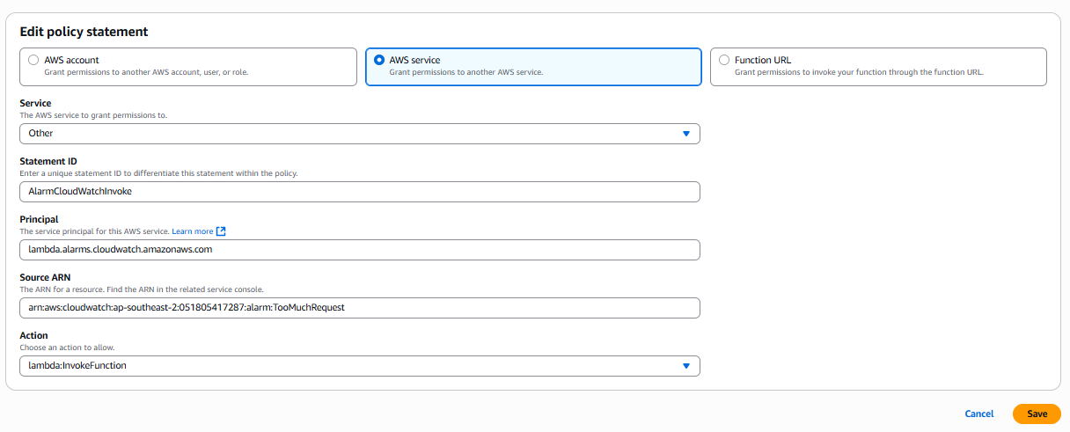Select the Function URL radio button
Viewport: 1070px width, 432px height.
[x=724, y=60]
